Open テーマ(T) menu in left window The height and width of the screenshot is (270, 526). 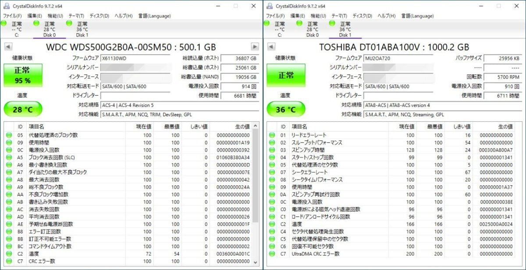pos(76,16)
